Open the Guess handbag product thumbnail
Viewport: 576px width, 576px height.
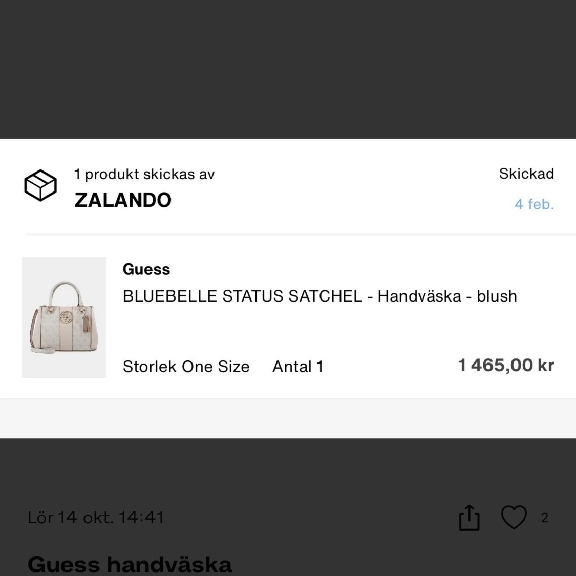(x=64, y=317)
